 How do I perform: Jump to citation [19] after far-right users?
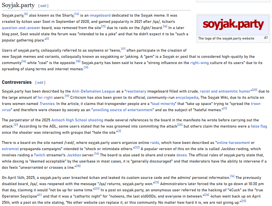click(67, 96)
